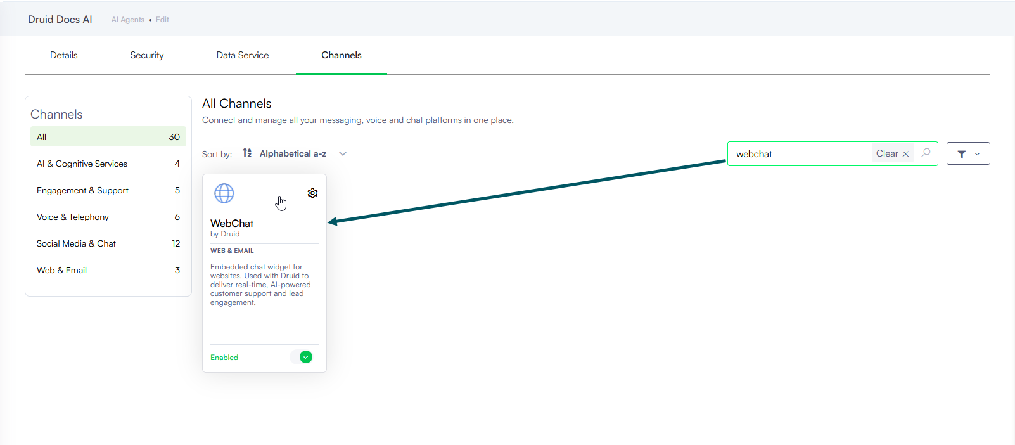Click into the webchat search field
Image resolution: width=1015 pixels, height=445 pixels.
coord(798,154)
